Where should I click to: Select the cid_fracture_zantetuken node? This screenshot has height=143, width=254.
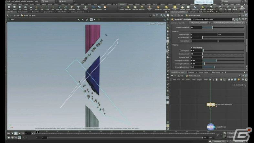211,105
